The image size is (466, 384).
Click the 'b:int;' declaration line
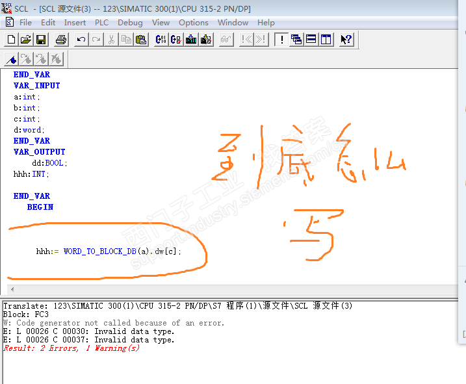[27, 108]
